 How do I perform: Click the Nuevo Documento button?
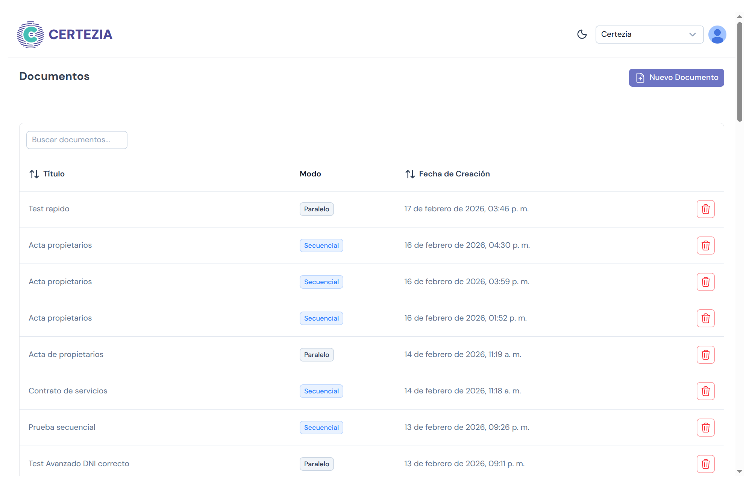(676, 78)
